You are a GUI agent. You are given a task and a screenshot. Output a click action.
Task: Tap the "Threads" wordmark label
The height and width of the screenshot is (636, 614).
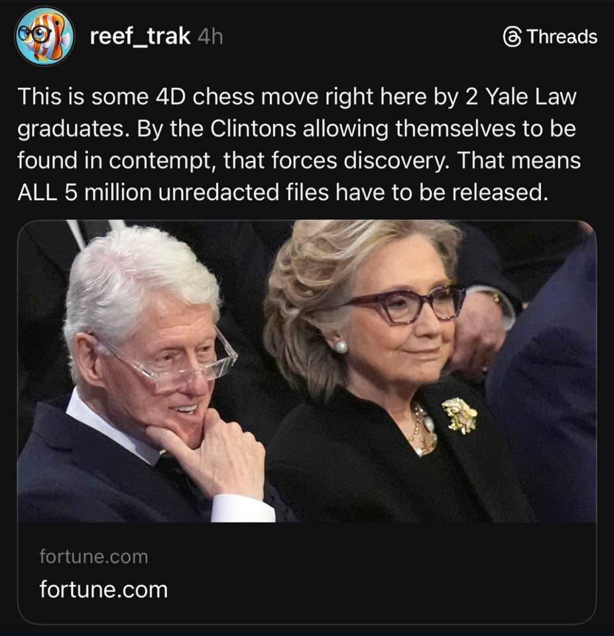tap(562, 36)
